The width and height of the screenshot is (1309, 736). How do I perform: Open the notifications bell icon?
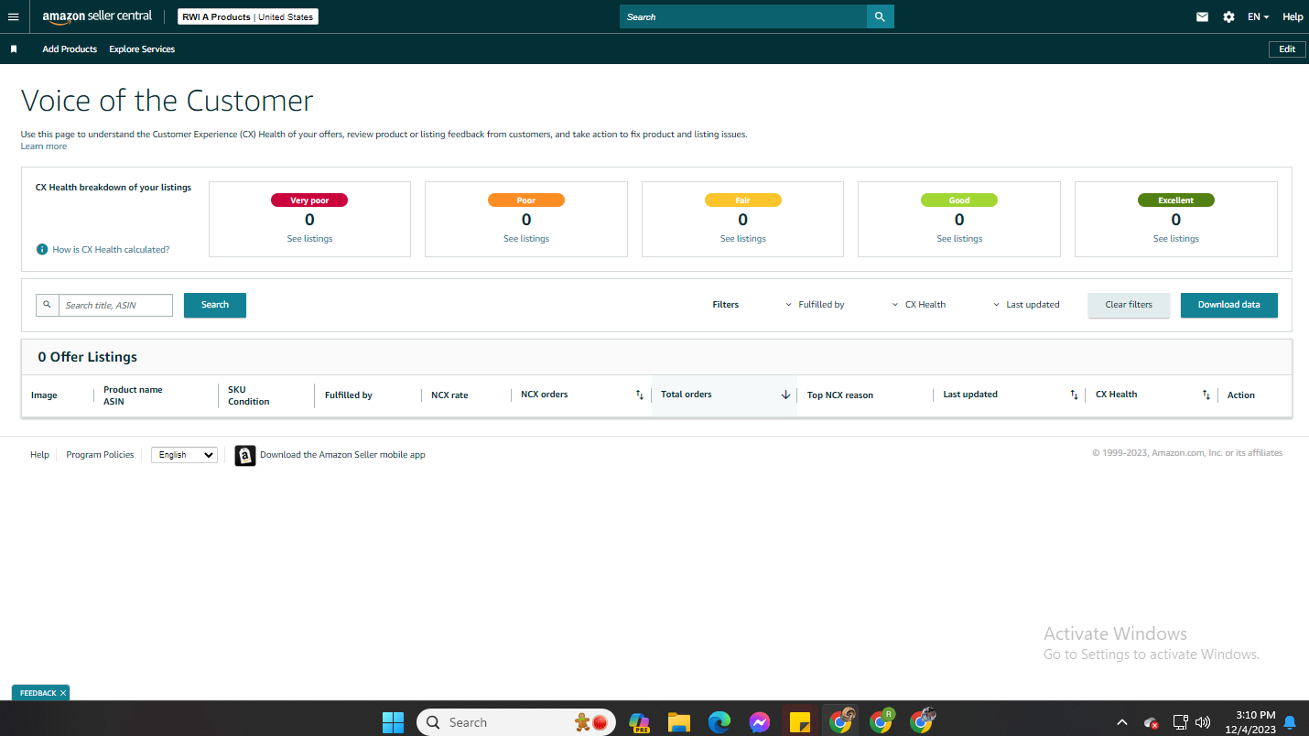(x=1290, y=722)
